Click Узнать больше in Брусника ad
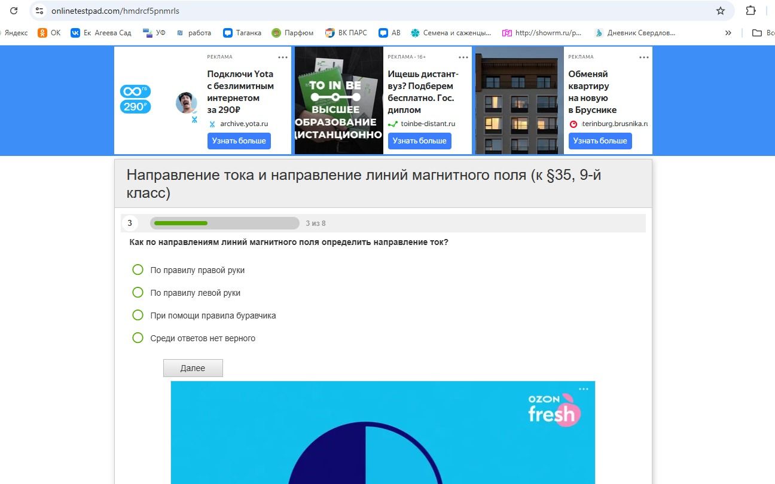Image resolution: width=775 pixels, height=484 pixels. (600, 141)
